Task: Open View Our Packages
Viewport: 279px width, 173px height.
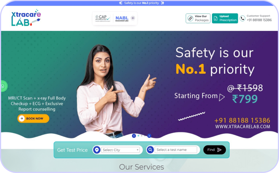Action: (198, 18)
